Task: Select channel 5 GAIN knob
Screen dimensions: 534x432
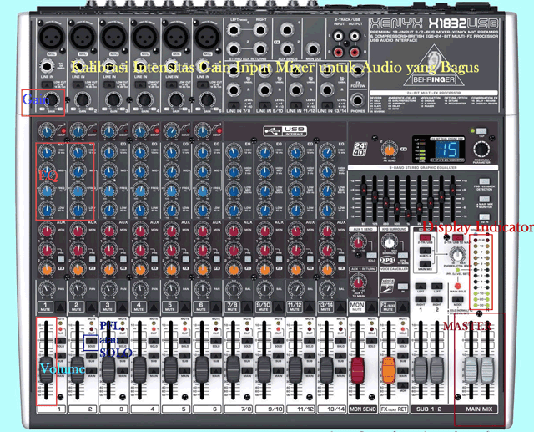Action: pyautogui.click(x=176, y=99)
